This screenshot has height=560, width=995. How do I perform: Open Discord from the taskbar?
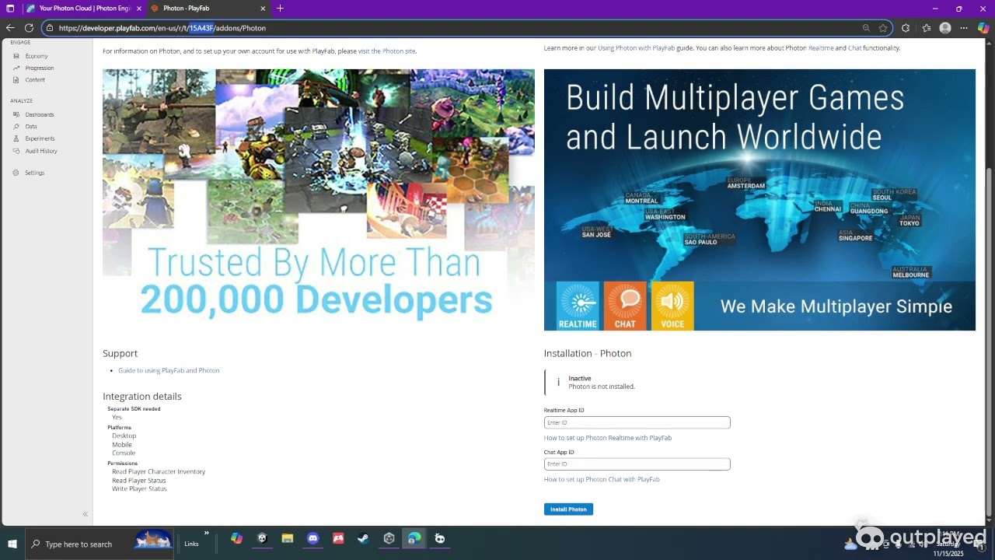[313, 538]
